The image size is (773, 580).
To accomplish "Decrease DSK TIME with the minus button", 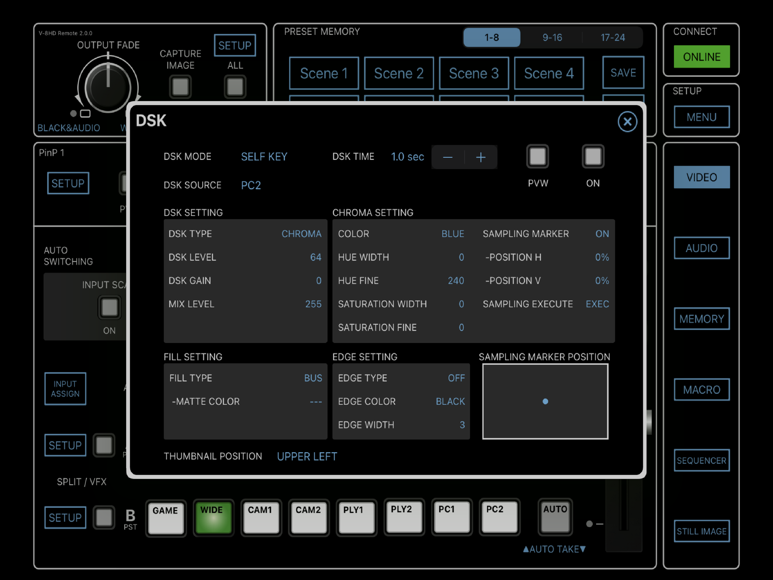I will tap(448, 157).
